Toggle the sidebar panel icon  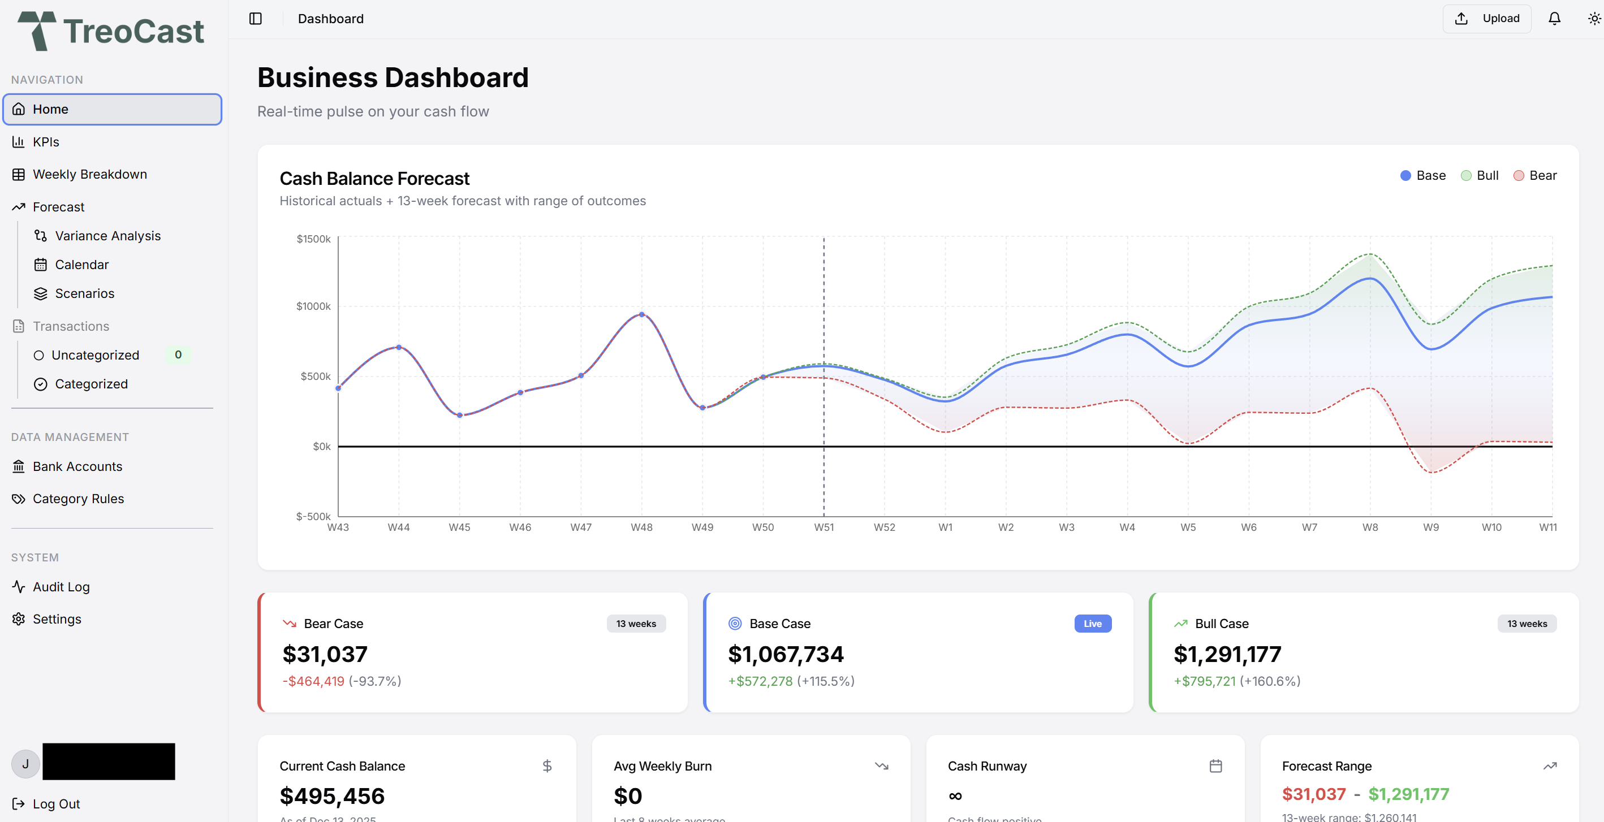point(255,19)
